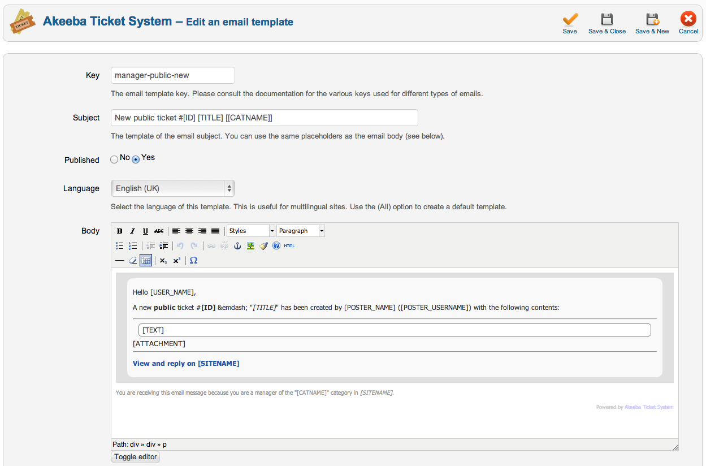Expand the Styles dropdown
The image size is (706, 466).
tap(250, 231)
